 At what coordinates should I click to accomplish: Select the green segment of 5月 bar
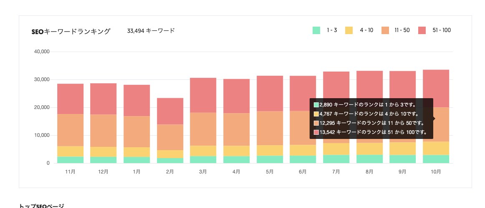(270, 160)
